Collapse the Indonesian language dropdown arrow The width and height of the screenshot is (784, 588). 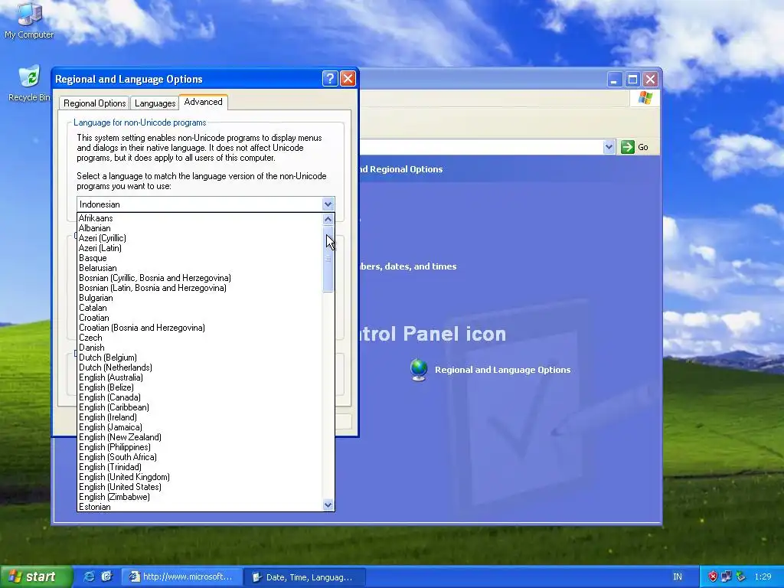328,204
